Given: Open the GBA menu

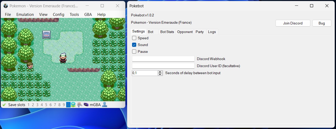Looking at the screenshot, I should pos(88,14).
